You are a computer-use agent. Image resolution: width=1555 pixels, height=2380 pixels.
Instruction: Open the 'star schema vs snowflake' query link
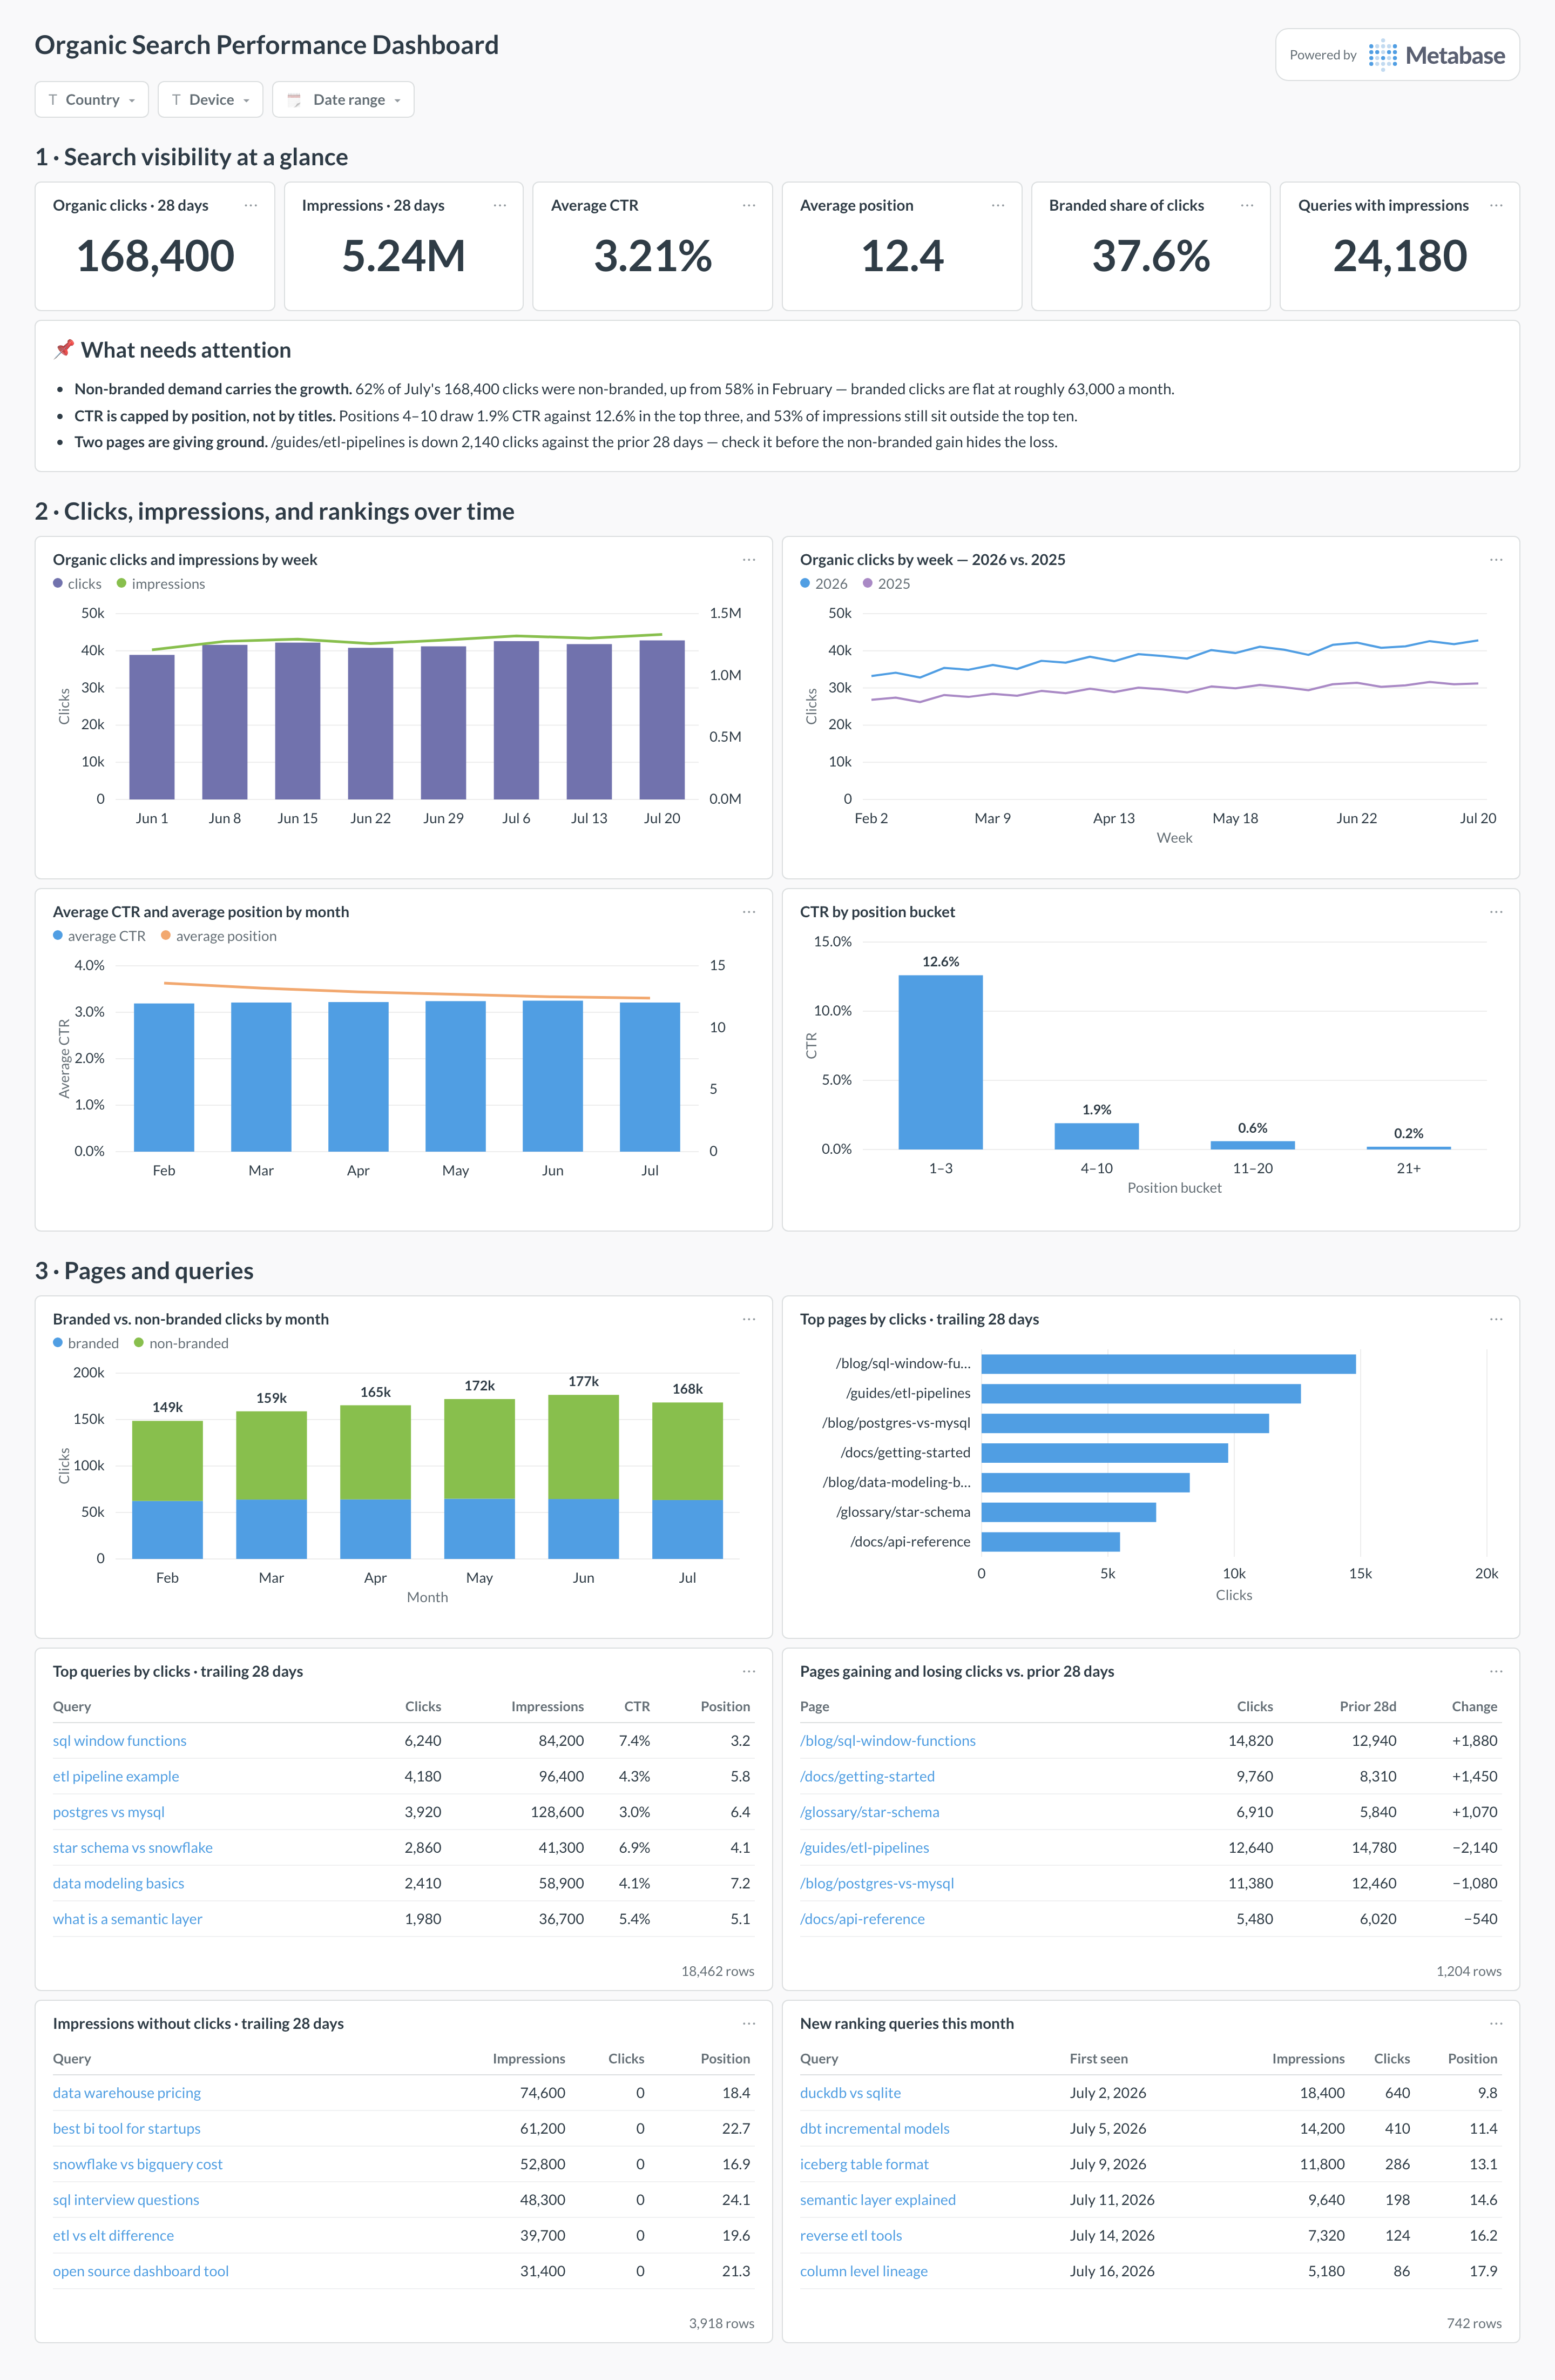[133, 1848]
